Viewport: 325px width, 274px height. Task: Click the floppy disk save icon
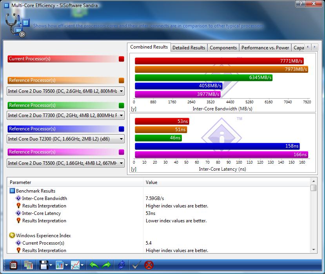44,265
